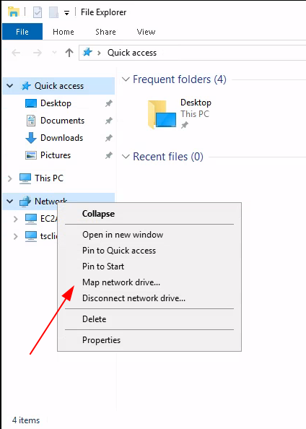Image resolution: width=306 pixels, height=429 pixels.
Task: Collapse the Recent files section
Action: coord(126,157)
